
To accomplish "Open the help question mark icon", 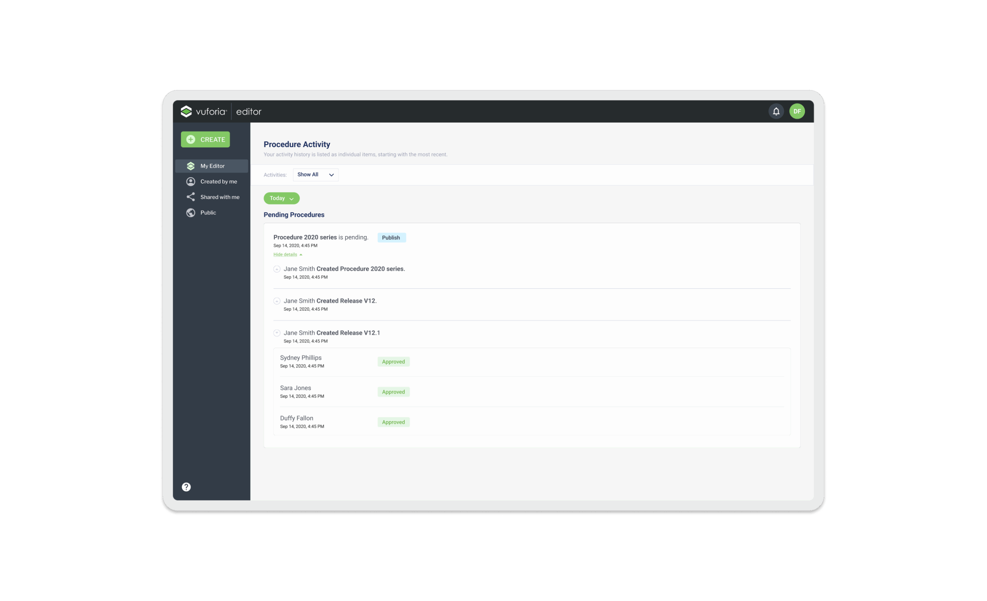I will (186, 487).
